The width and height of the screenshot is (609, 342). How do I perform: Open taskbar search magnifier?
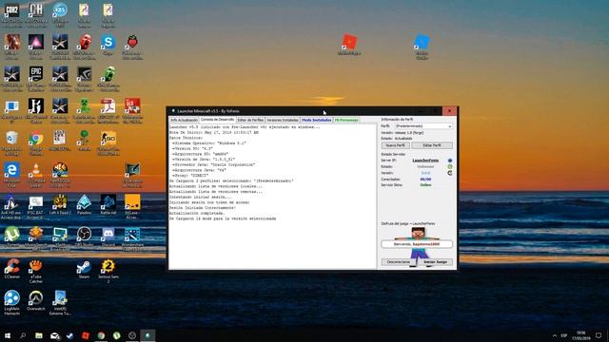pyautogui.click(x=23, y=335)
